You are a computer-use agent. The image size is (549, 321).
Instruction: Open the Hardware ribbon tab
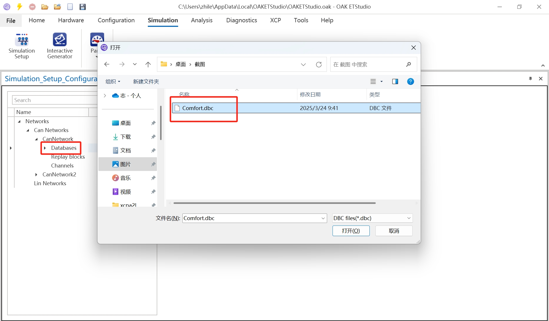pyautogui.click(x=71, y=20)
